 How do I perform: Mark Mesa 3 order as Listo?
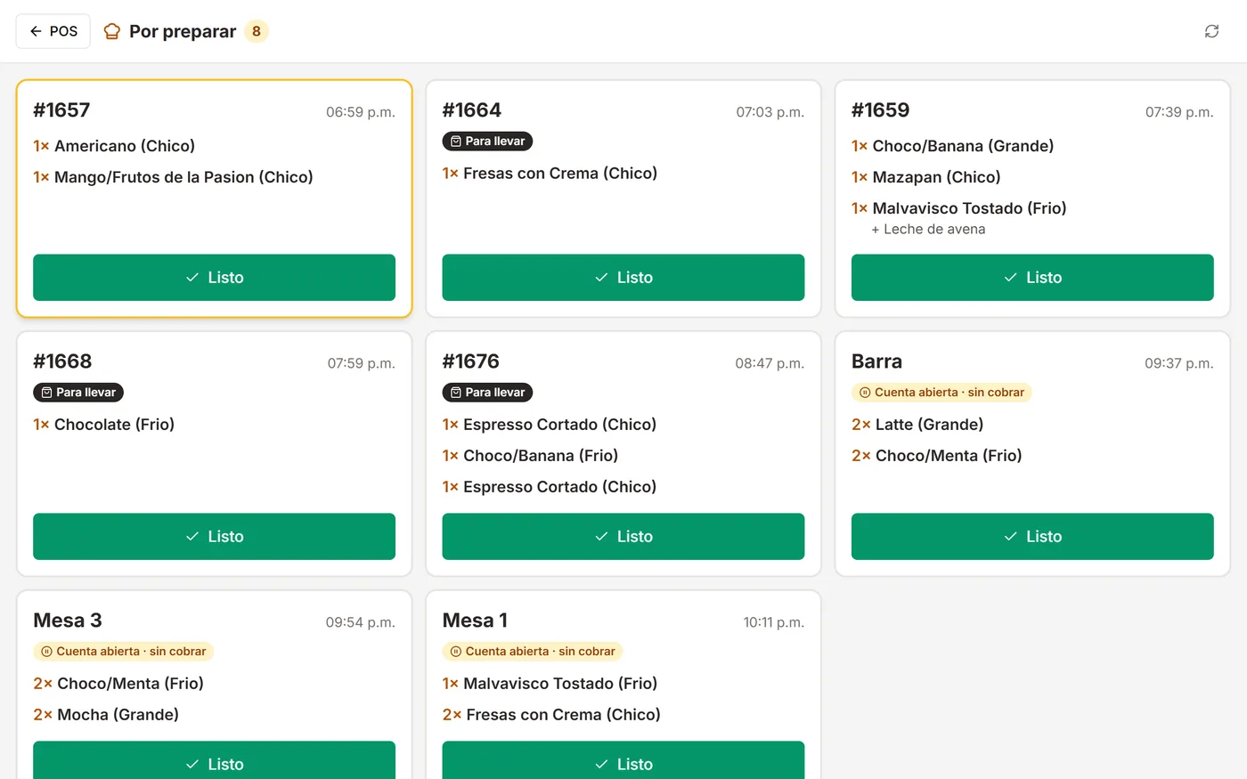(214, 760)
